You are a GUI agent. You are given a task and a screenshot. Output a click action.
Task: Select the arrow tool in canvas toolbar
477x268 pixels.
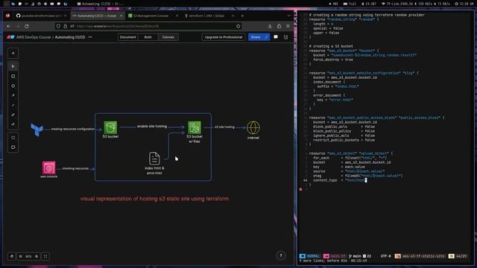[13, 96]
